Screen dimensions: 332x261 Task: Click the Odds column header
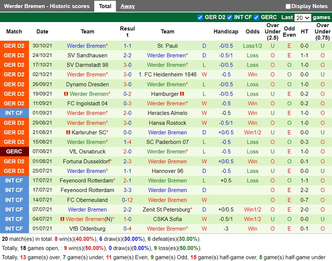click(x=252, y=32)
